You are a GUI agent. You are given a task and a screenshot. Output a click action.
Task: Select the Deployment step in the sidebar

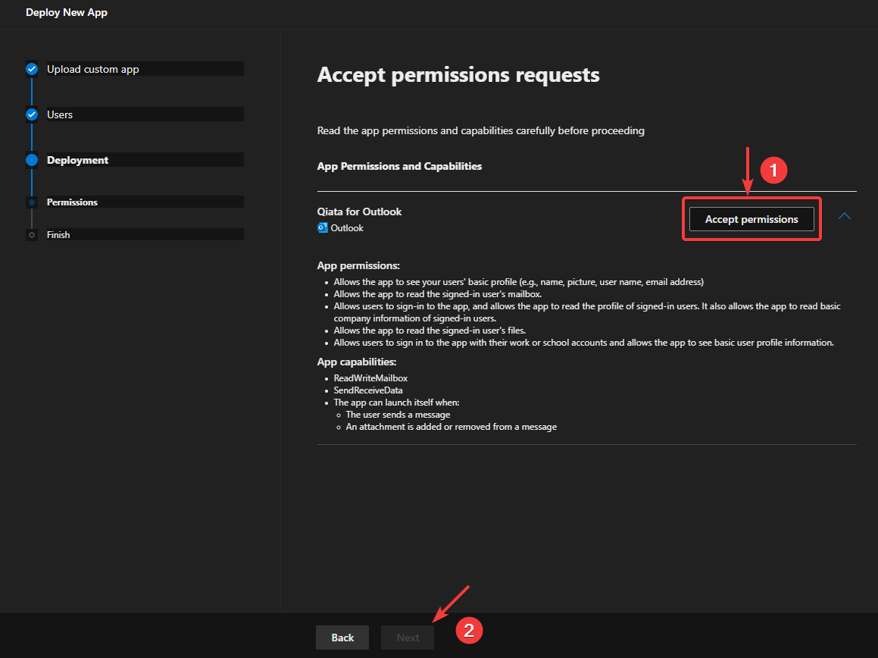tap(78, 160)
